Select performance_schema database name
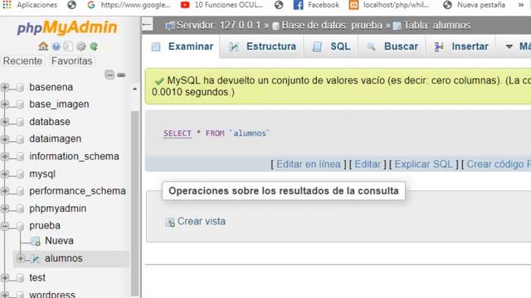This screenshot has height=298, width=531. [x=77, y=191]
